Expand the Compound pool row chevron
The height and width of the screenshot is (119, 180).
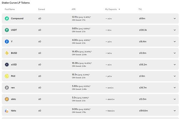coord(175,19)
